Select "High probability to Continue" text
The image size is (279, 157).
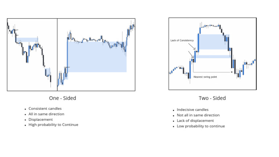(53, 125)
